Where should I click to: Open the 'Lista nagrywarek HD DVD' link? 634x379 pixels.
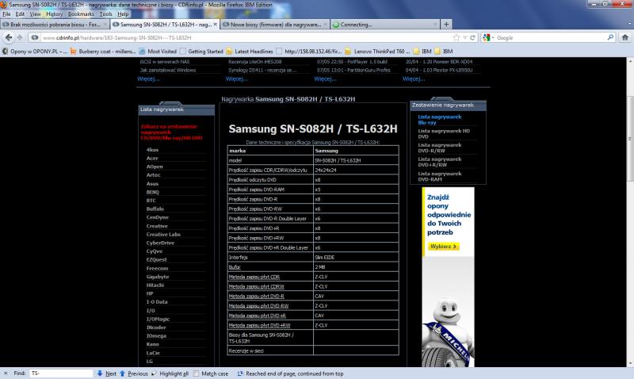click(x=444, y=133)
